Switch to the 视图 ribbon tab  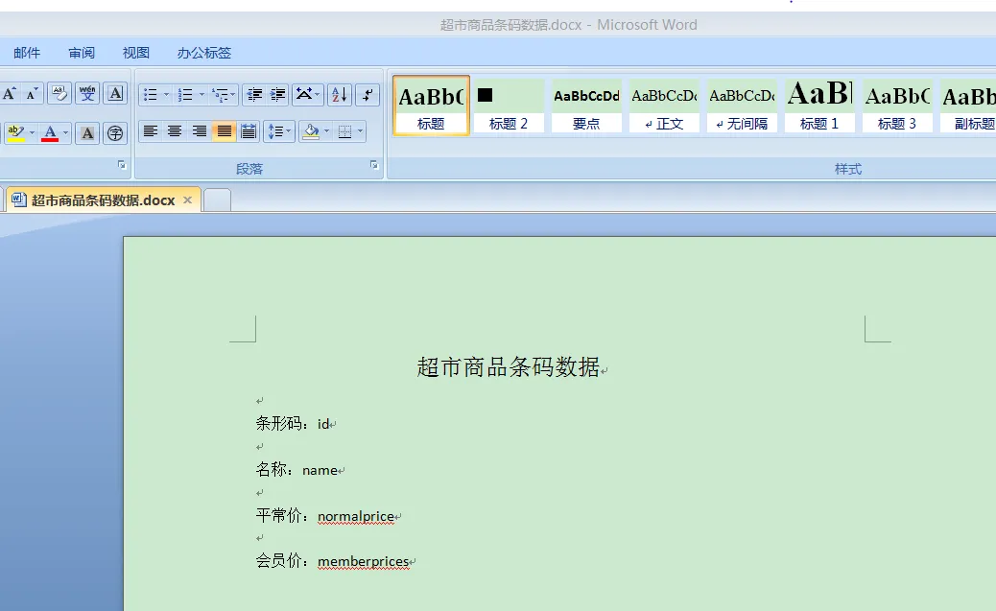click(x=136, y=53)
